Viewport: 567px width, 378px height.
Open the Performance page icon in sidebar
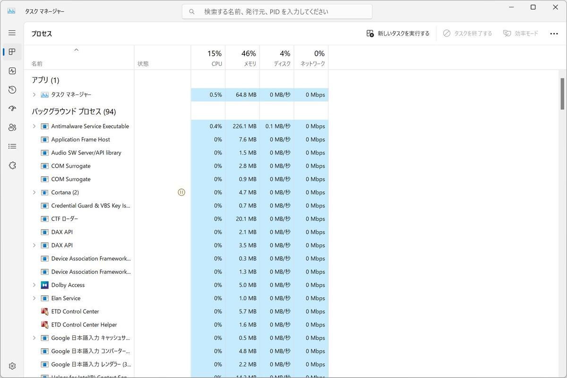click(x=12, y=71)
